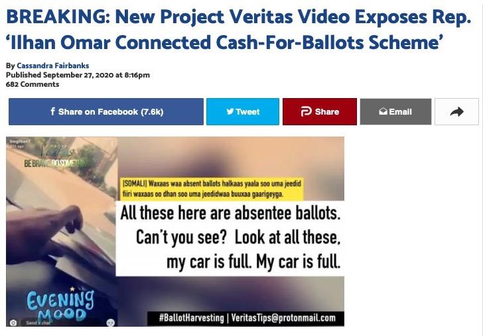Screen dimensions: 483x336
Task: Click the forward arrow share icon
Action: [x=457, y=112]
